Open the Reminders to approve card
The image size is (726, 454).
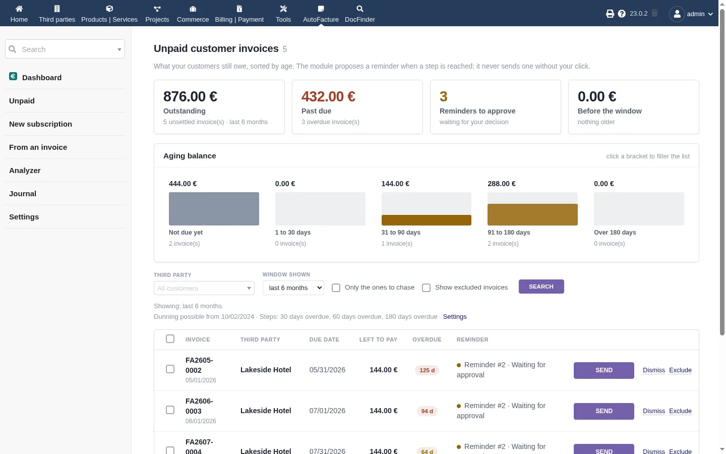496,107
